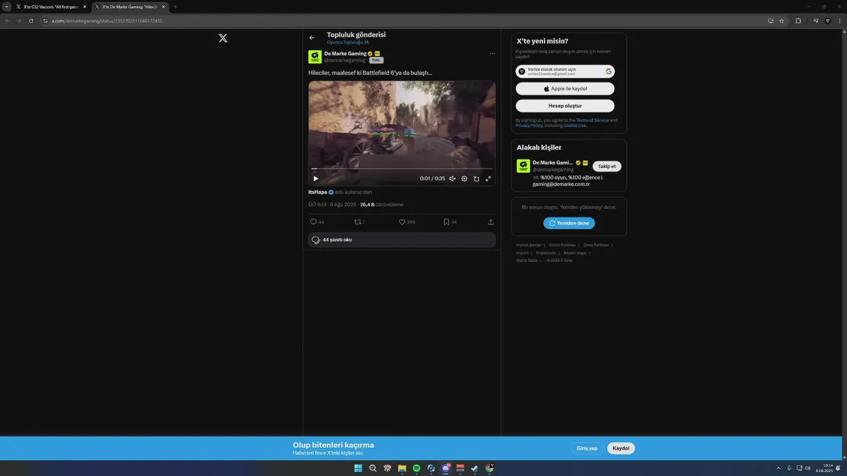Unmute the video using speaker icon
Image resolution: width=847 pixels, height=476 pixels.
pos(452,178)
